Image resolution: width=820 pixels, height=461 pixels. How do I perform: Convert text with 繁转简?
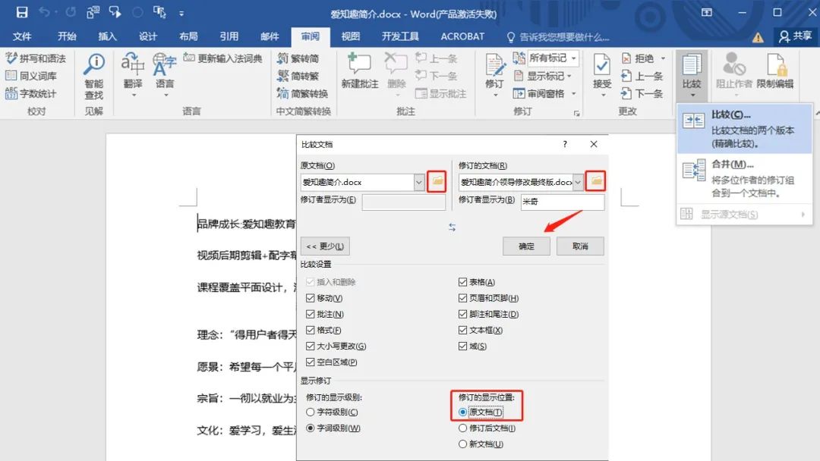pyautogui.click(x=298, y=58)
